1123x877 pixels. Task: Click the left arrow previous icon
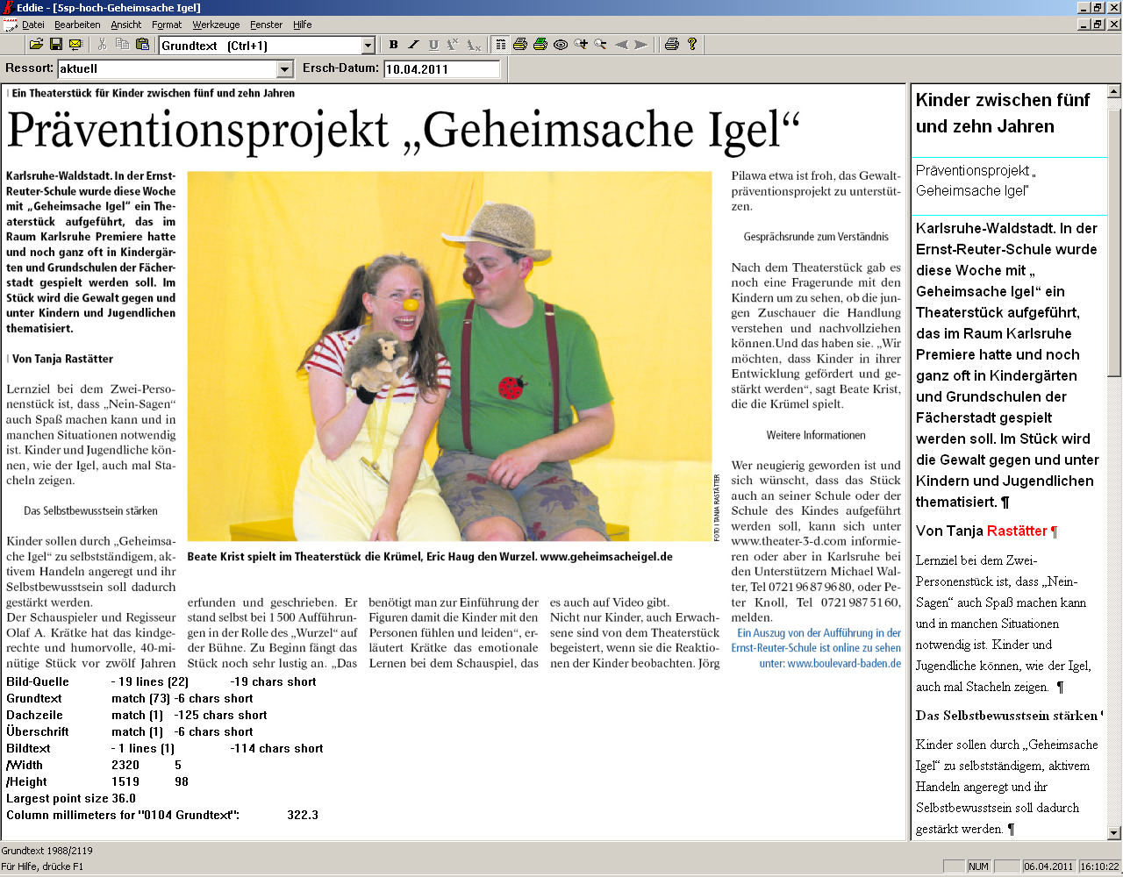coord(622,44)
